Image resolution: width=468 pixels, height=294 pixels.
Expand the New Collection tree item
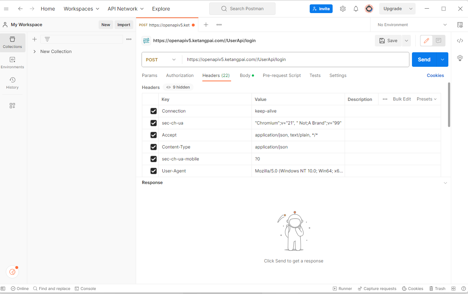coord(35,52)
